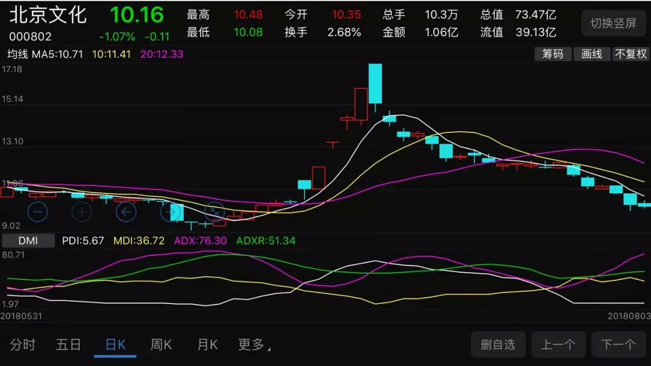The height and width of the screenshot is (366, 651).
Task: Open the 筹码 chip distribution view
Action: click(x=553, y=54)
